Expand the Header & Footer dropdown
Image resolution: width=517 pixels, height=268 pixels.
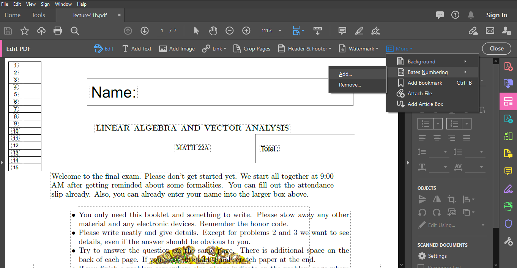click(330, 49)
